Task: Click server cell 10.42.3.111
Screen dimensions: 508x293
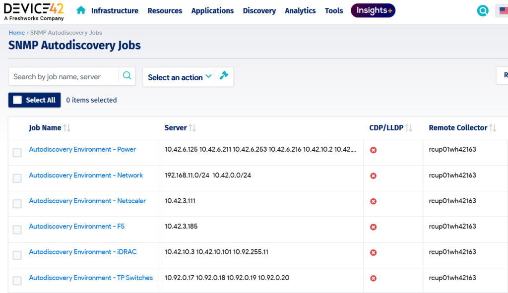Action: point(180,201)
